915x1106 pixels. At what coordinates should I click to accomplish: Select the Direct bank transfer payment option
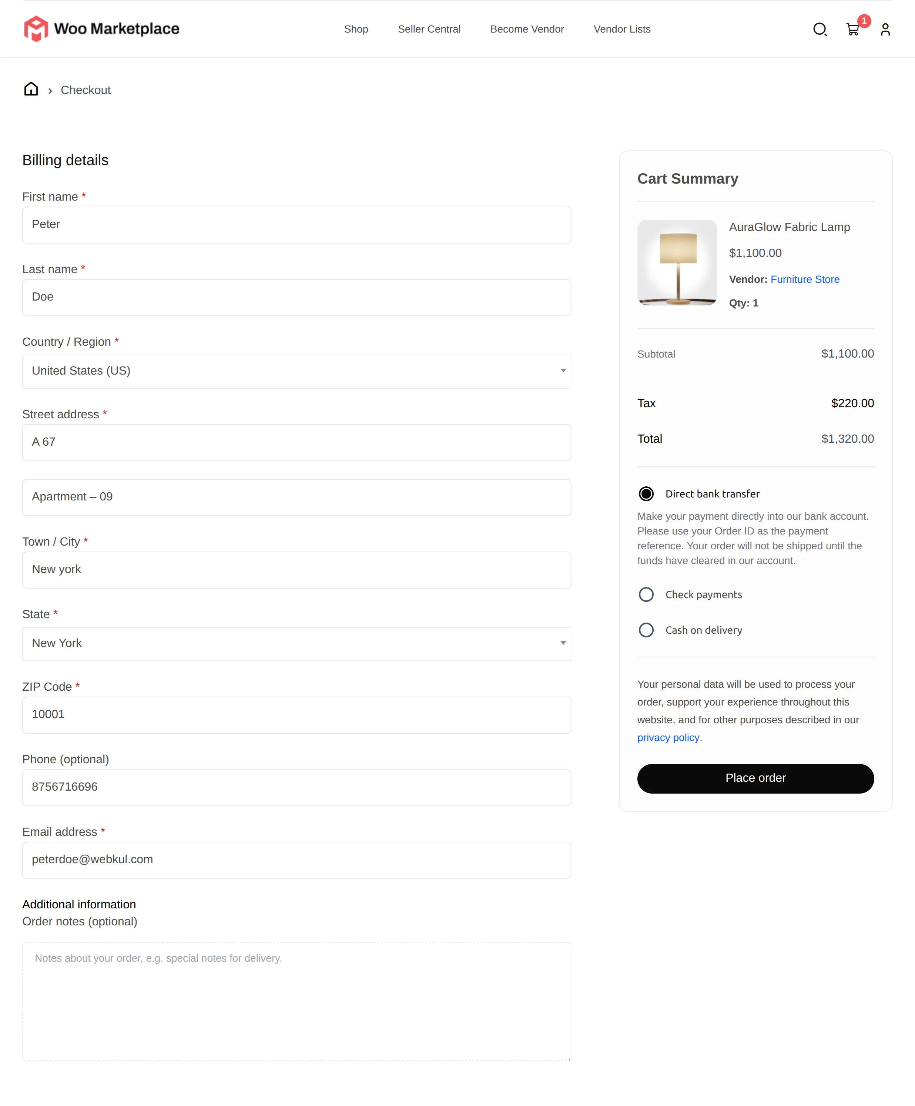[x=646, y=493]
